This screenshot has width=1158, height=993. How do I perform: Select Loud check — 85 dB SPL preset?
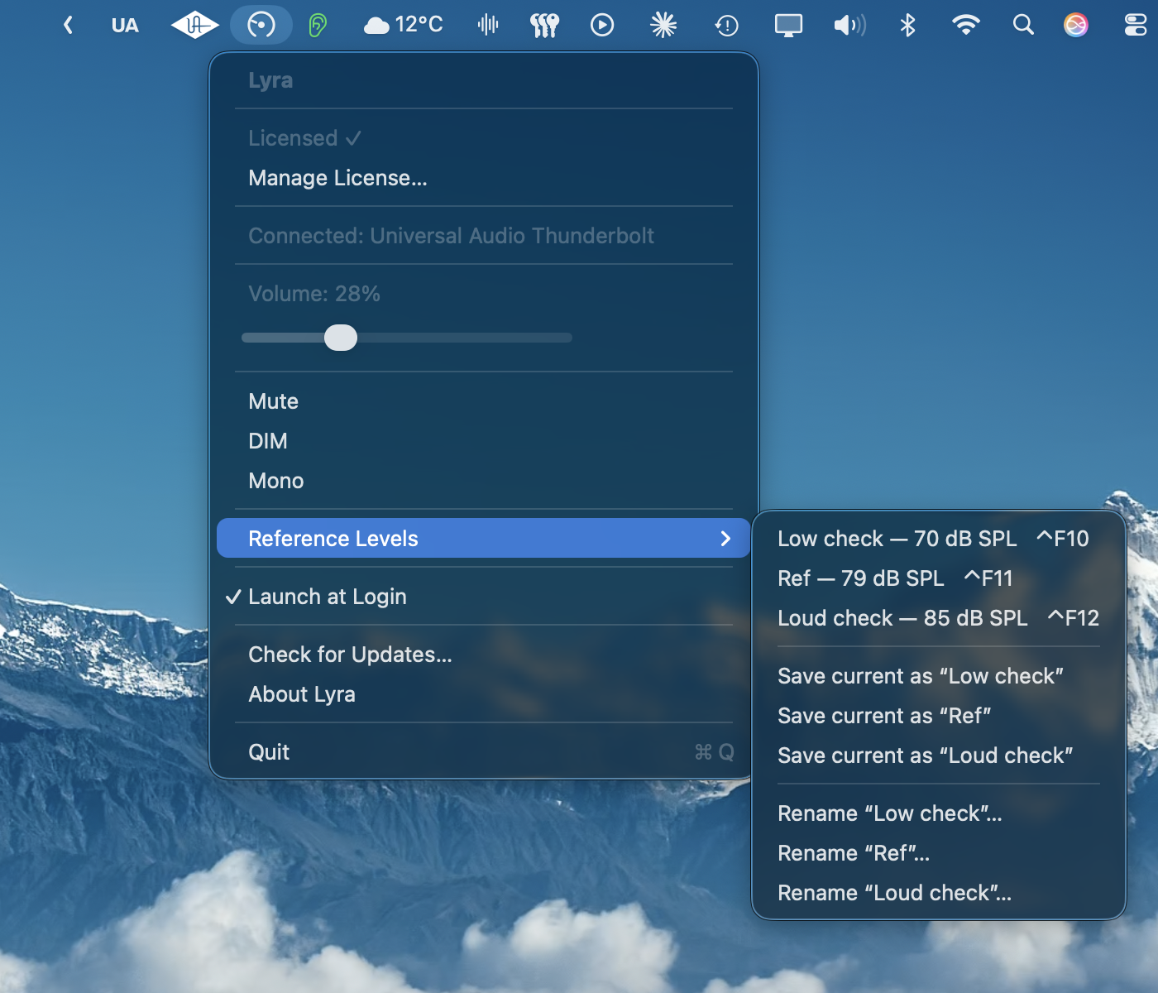click(939, 618)
